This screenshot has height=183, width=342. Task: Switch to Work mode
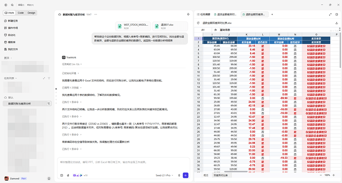pos(9,13)
